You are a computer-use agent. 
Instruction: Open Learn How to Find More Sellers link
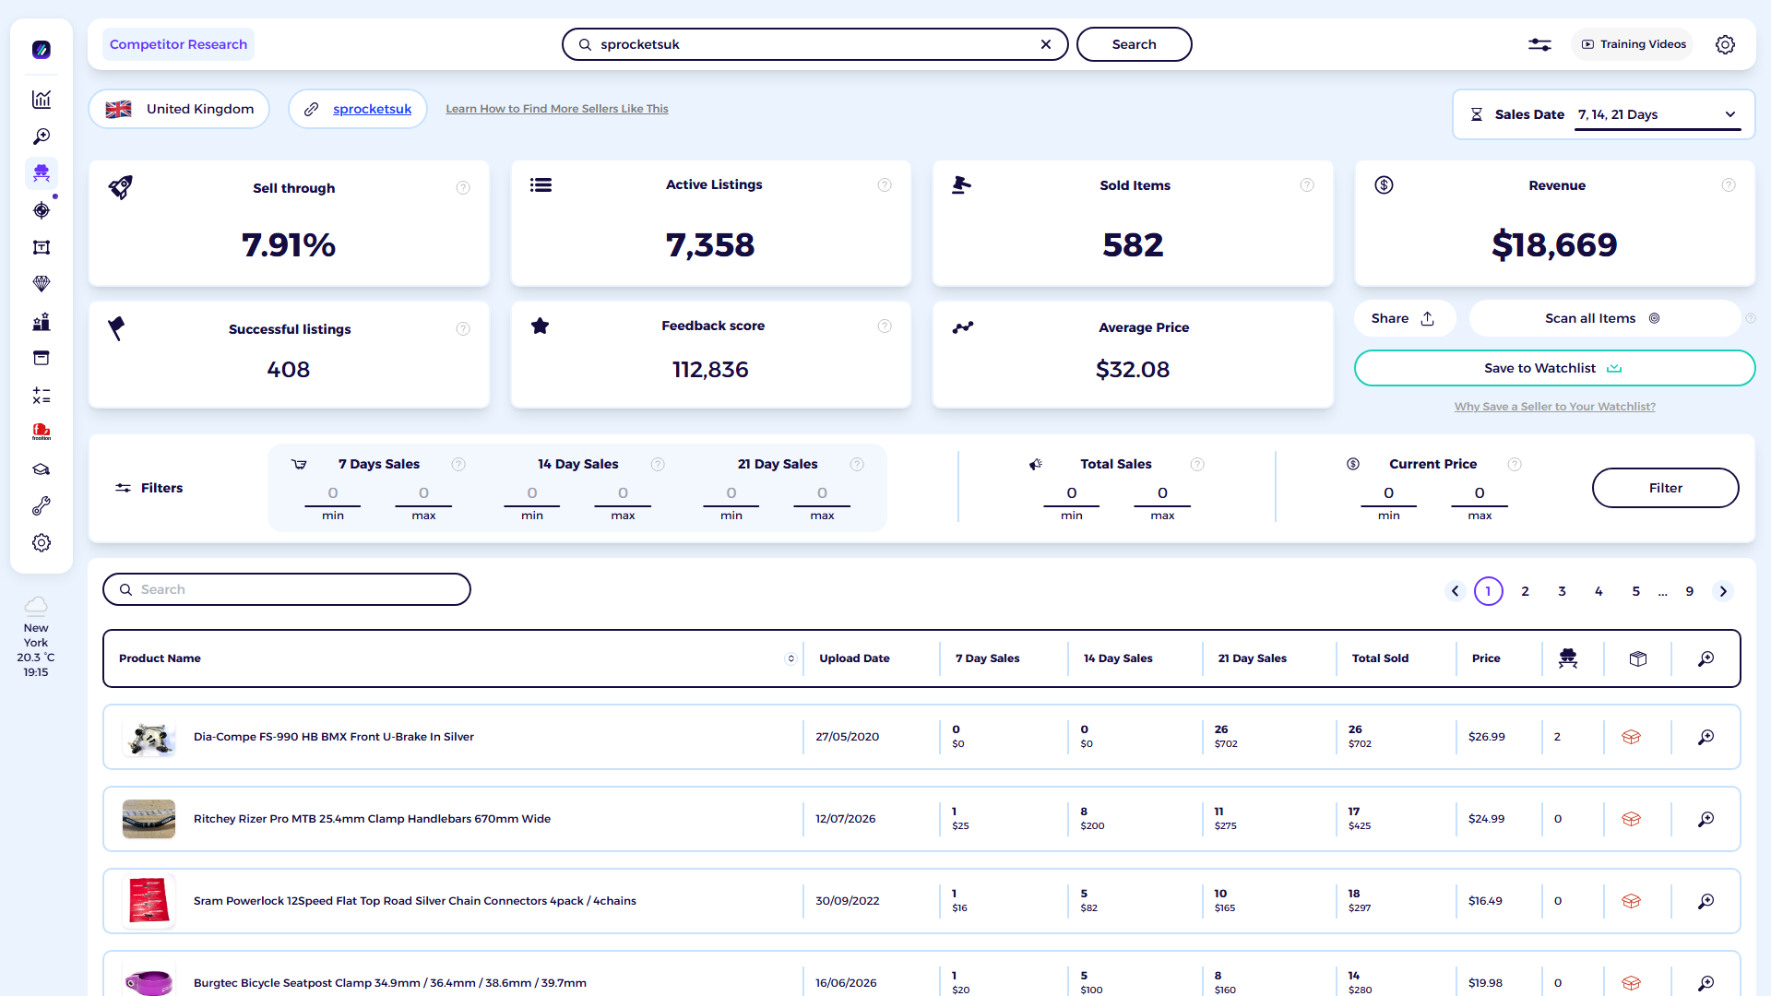557,109
